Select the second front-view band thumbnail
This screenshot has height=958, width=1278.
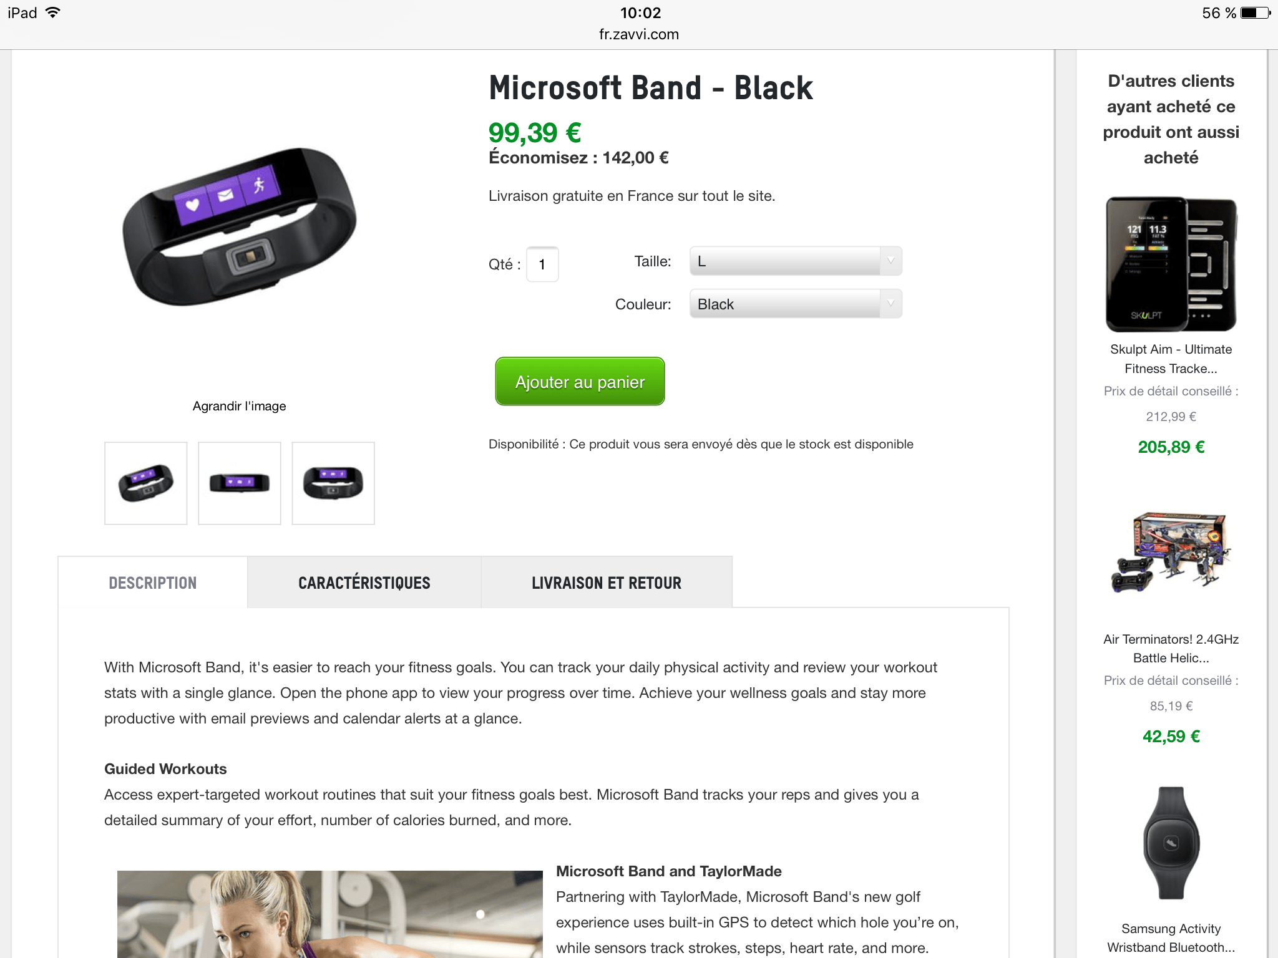coord(240,483)
